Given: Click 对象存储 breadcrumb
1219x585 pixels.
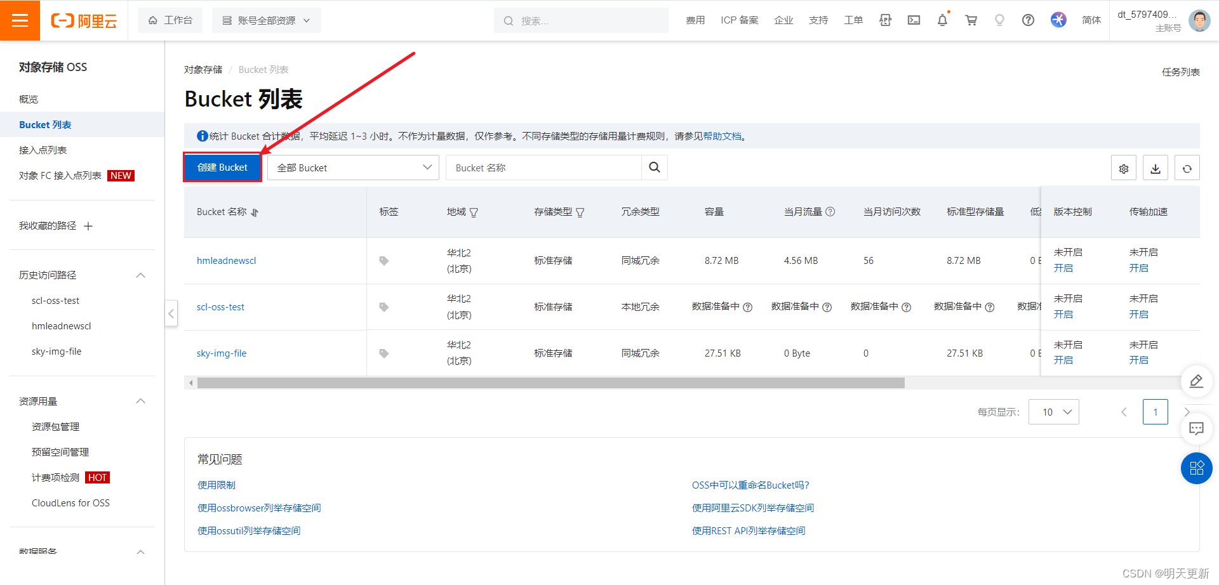Looking at the screenshot, I should [x=203, y=69].
